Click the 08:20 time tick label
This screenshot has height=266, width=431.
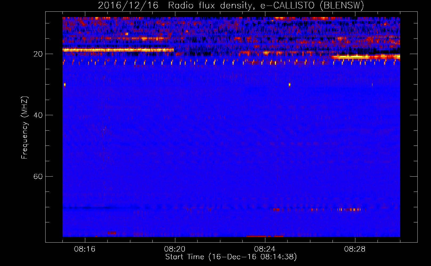[x=175, y=249]
